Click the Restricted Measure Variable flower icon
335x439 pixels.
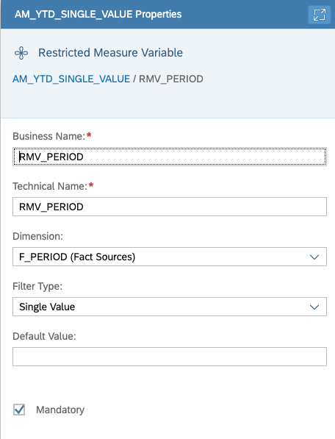pos(21,53)
